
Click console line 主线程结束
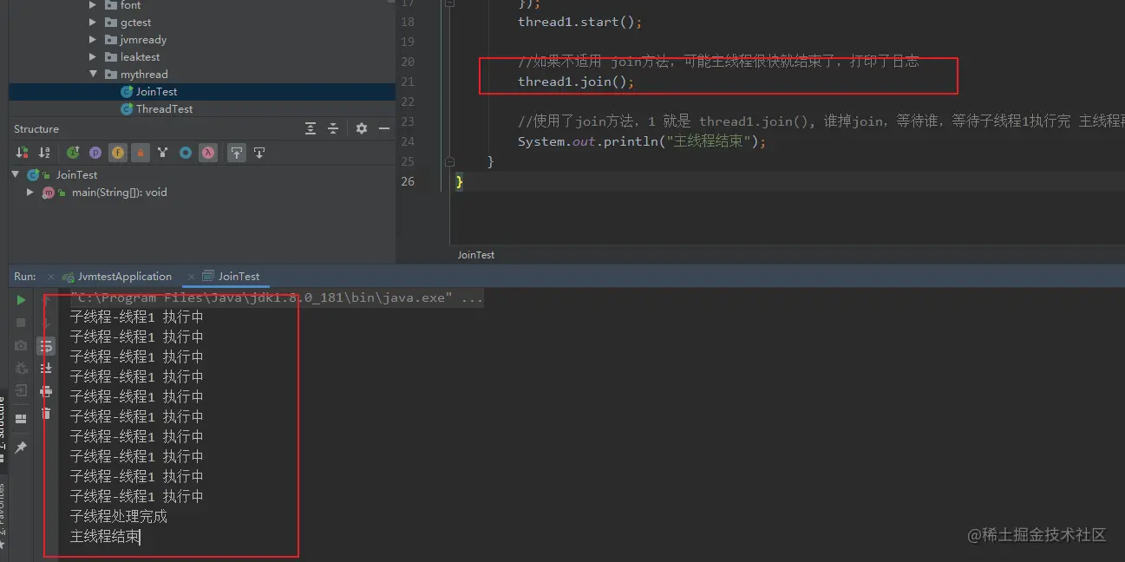coord(105,537)
